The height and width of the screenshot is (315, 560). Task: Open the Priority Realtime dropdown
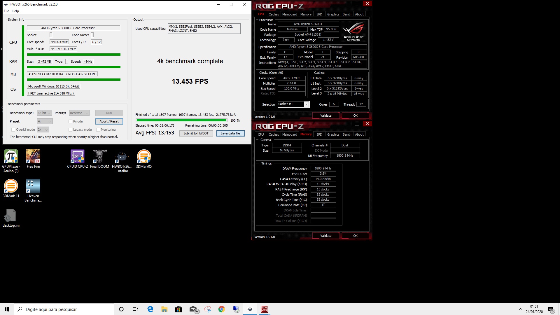point(79,113)
